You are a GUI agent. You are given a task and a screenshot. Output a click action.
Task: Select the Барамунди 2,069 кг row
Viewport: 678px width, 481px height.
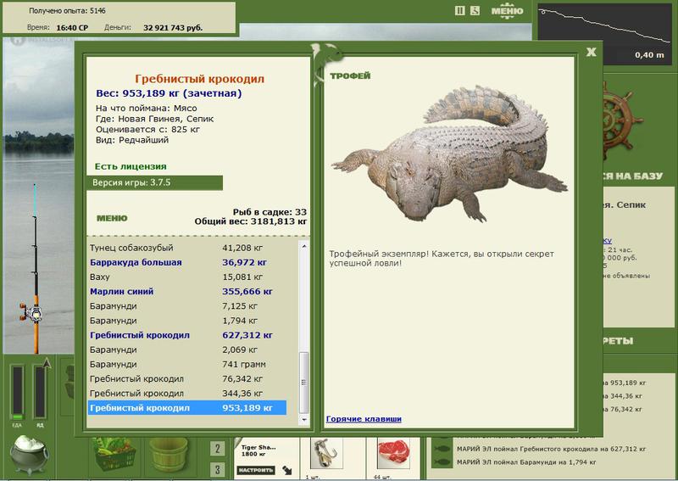click(x=187, y=350)
